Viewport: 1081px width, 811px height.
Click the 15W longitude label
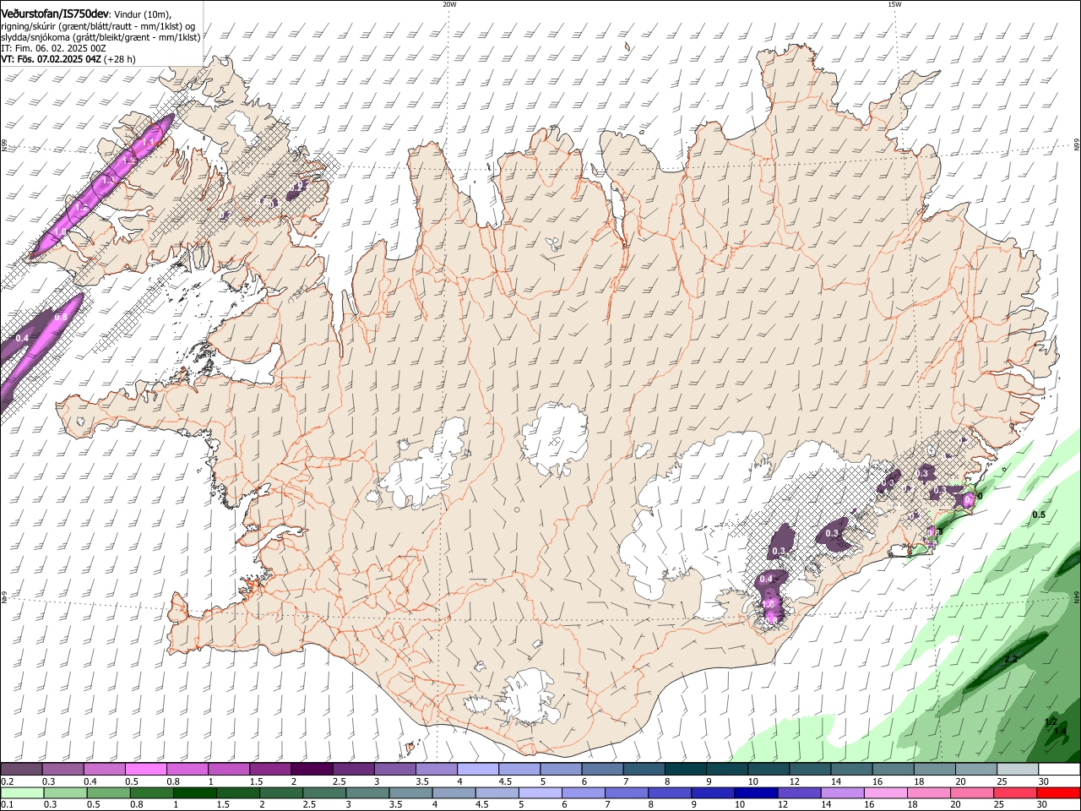point(894,3)
